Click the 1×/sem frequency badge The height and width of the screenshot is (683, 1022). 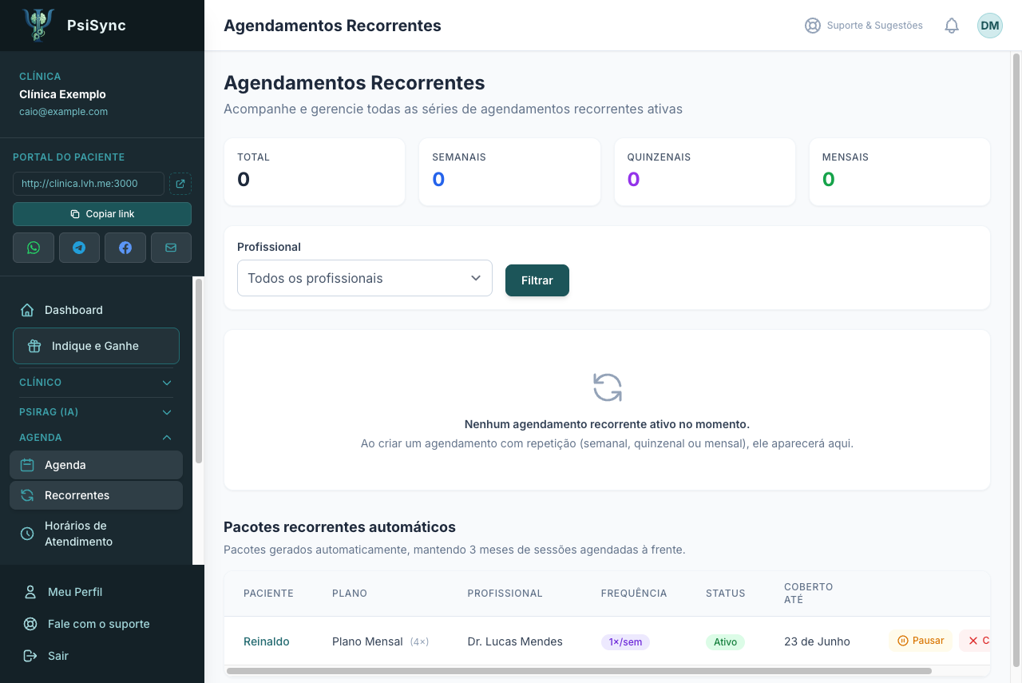point(625,642)
